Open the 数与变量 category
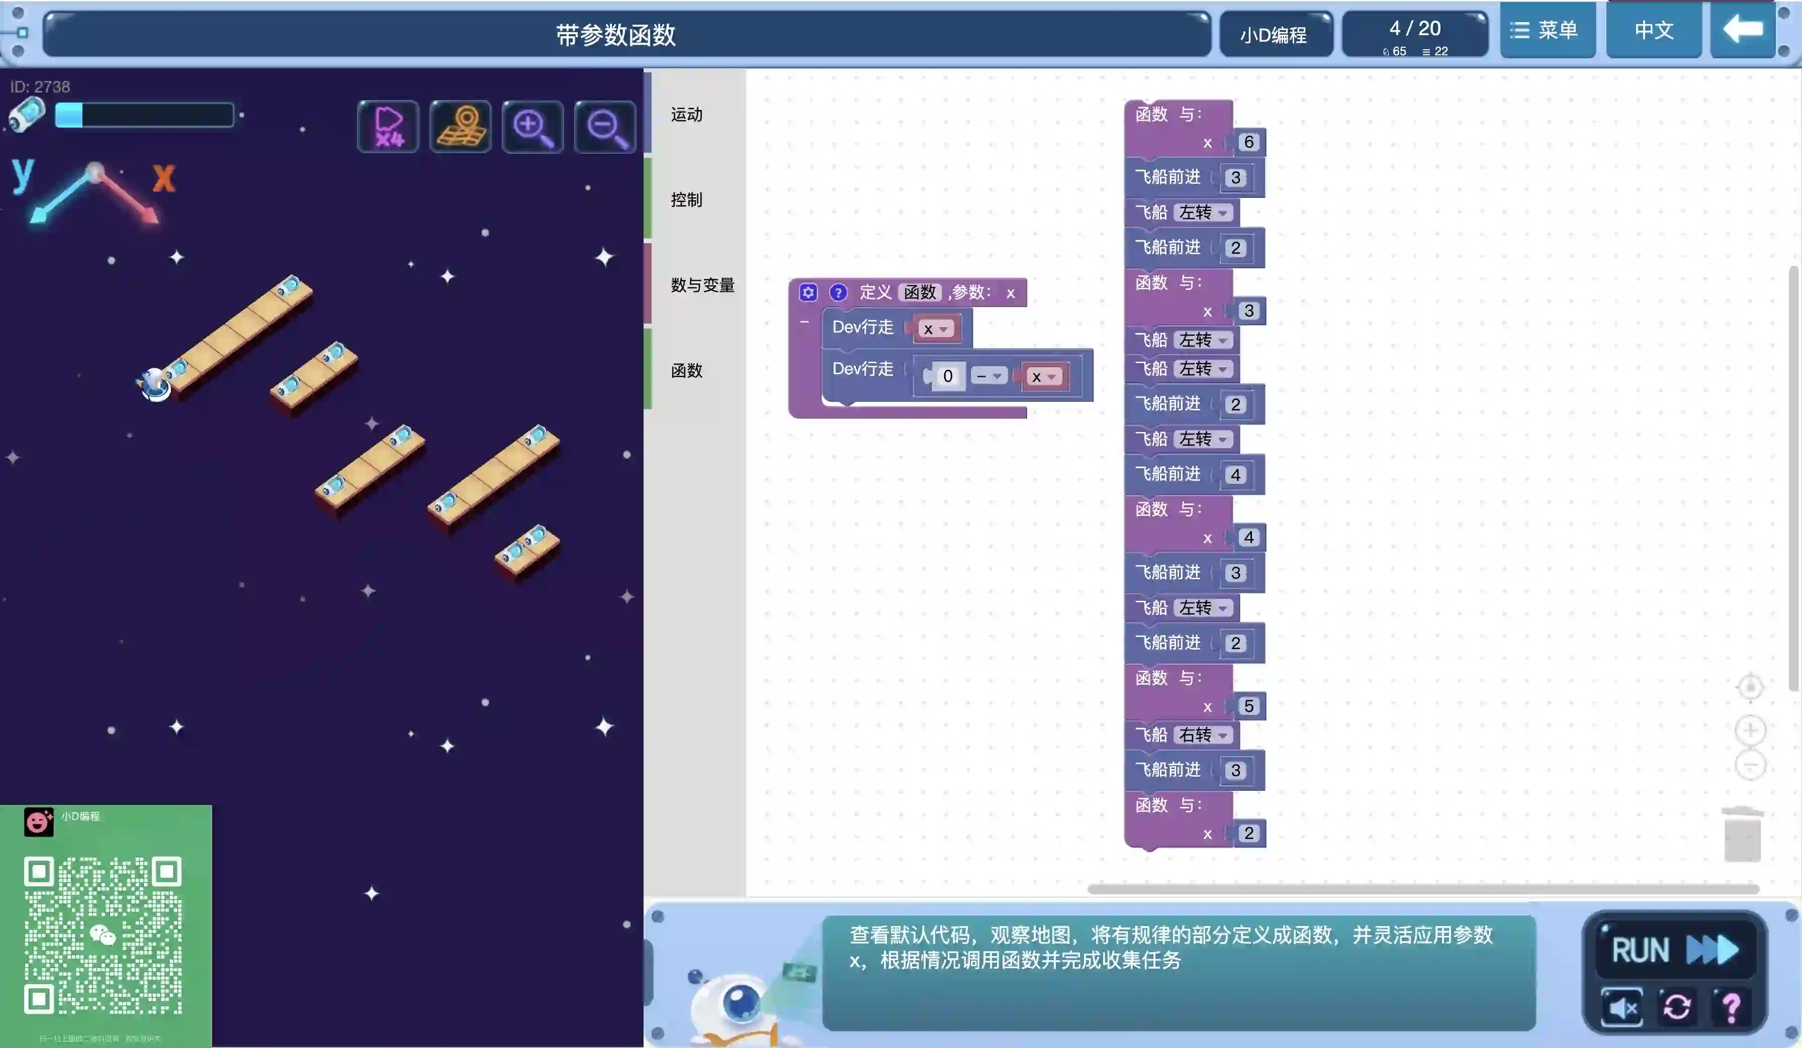This screenshot has height=1048, width=1802. 701,285
